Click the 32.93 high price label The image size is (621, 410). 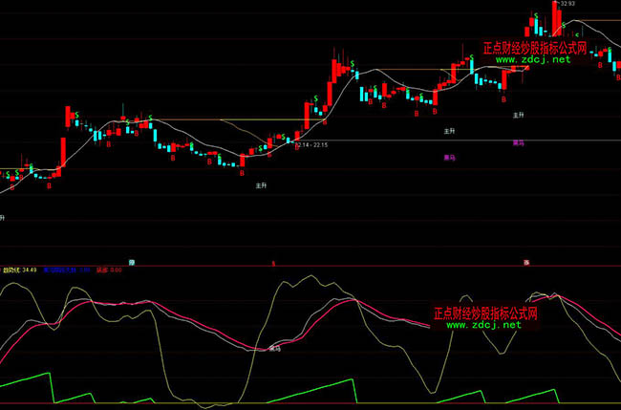coord(570,4)
